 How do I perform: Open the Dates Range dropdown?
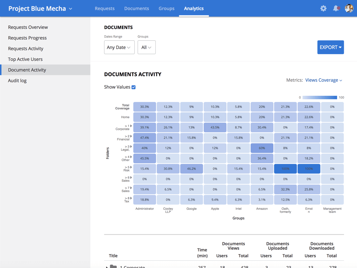(x=119, y=47)
